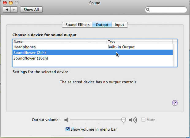The image size is (190, 138).
Task: Select the Output tab
Action: pyautogui.click(x=102, y=25)
